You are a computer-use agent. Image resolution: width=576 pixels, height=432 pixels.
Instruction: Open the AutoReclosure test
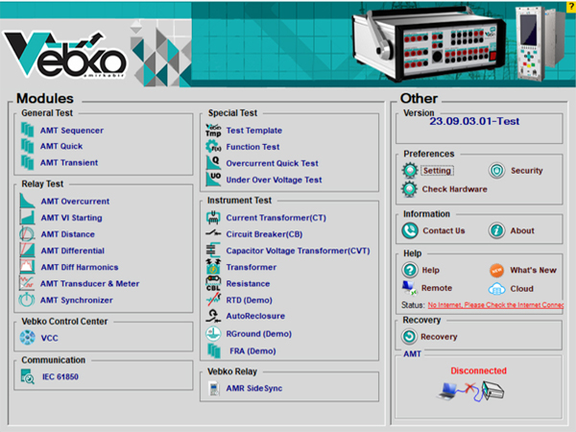(255, 316)
